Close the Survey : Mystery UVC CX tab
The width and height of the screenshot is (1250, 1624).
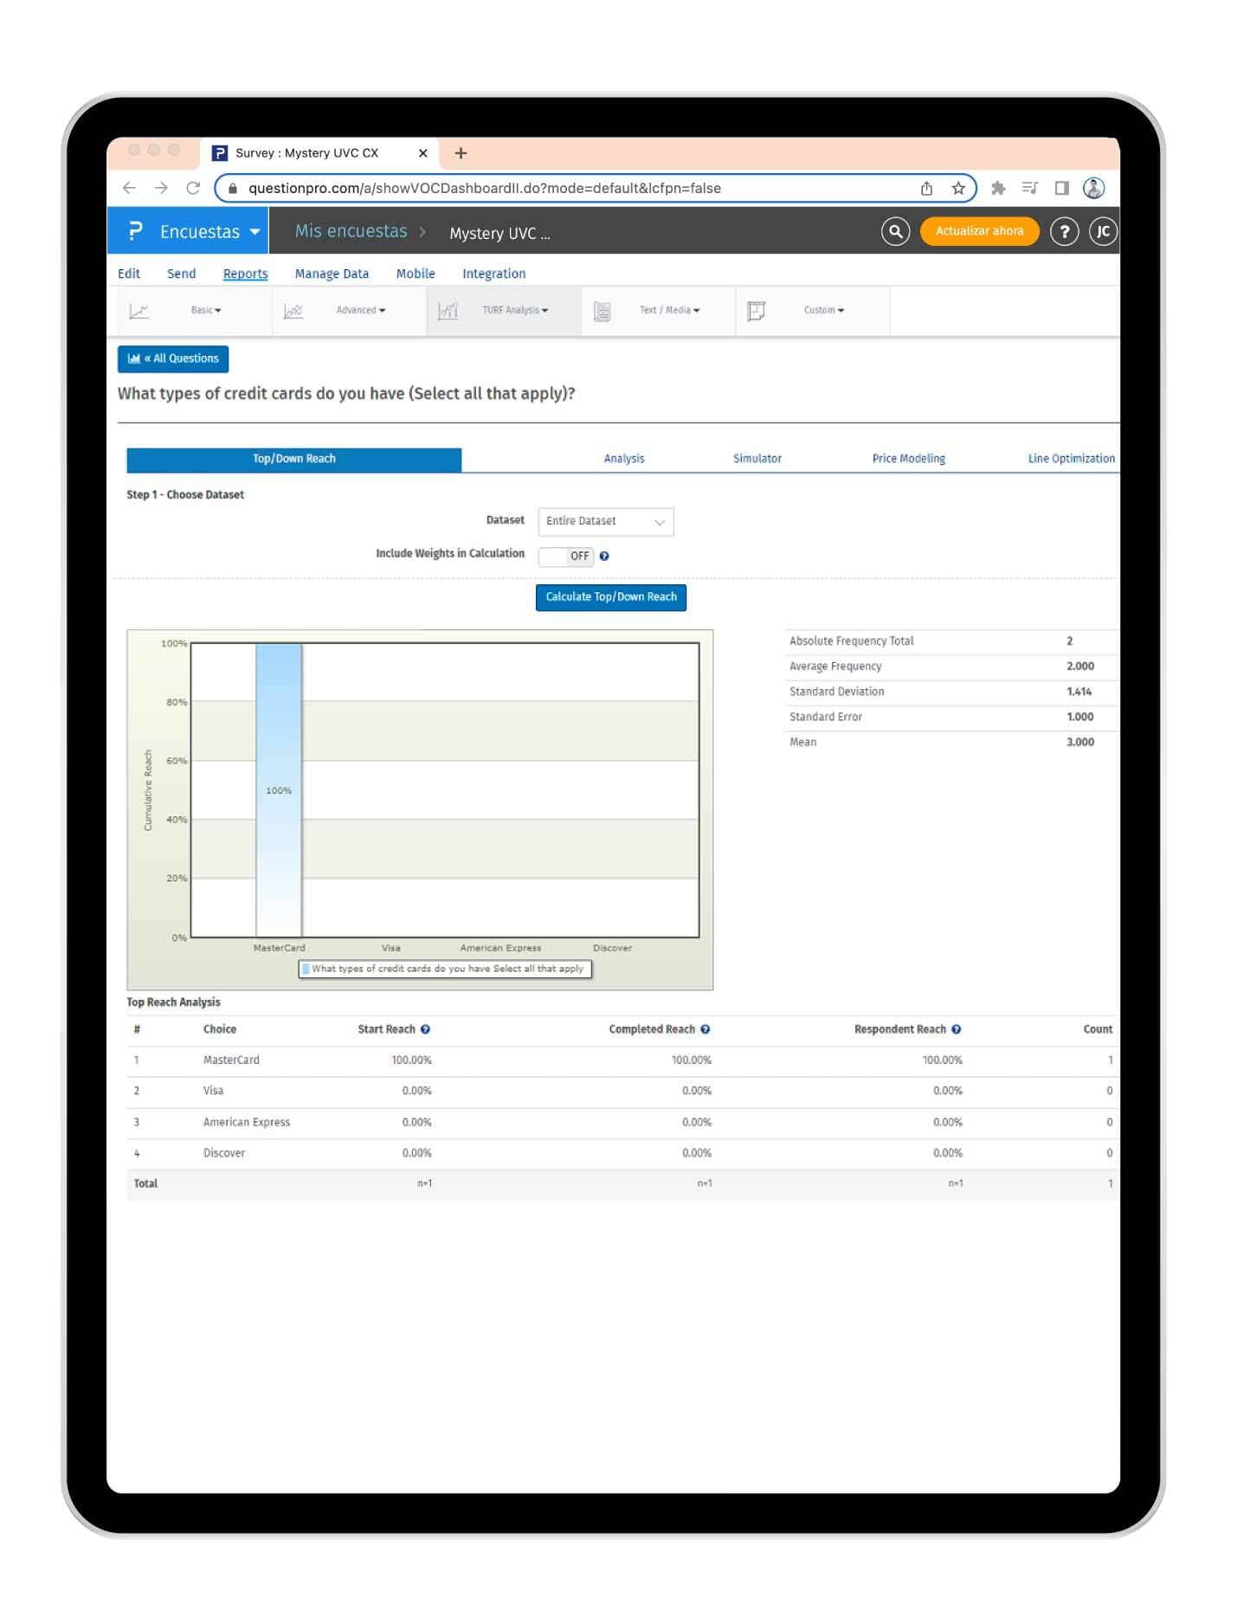pyautogui.click(x=422, y=153)
